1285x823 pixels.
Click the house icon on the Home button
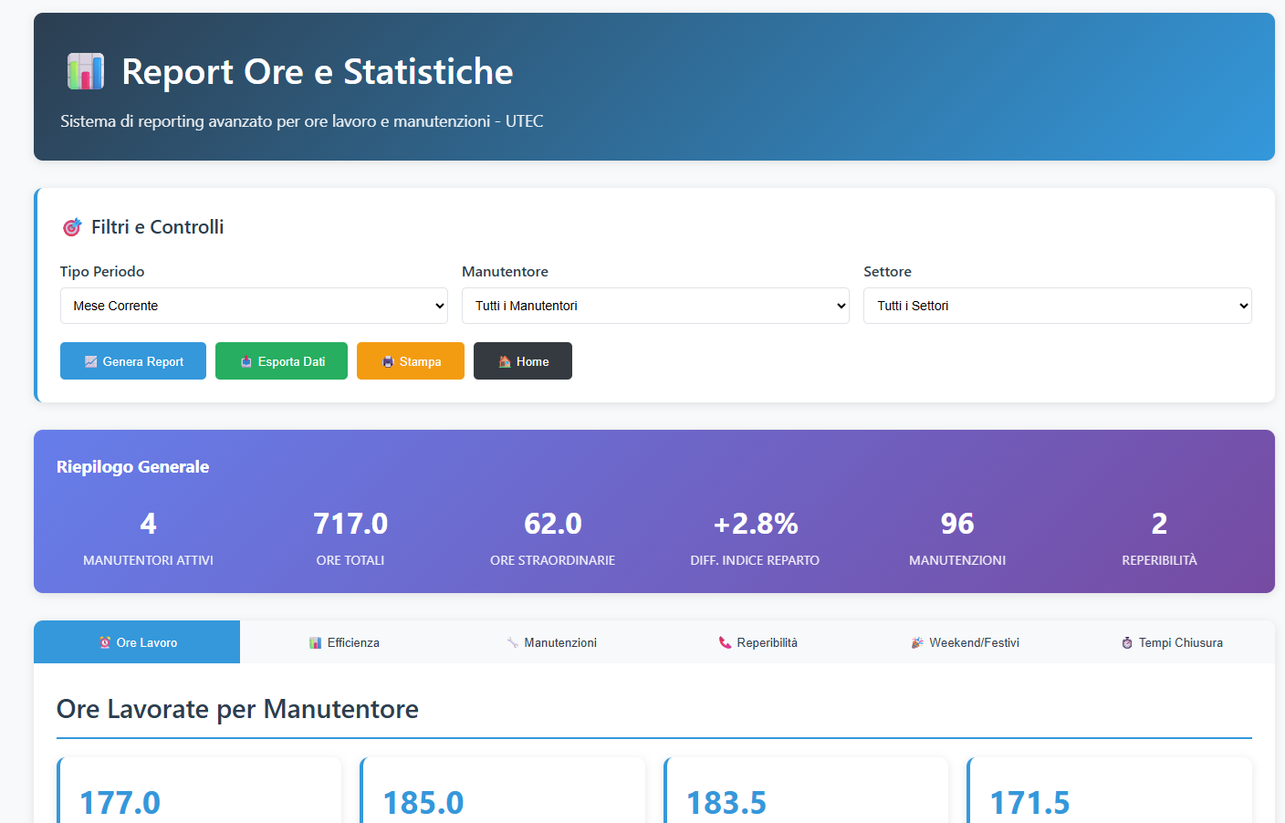(505, 362)
